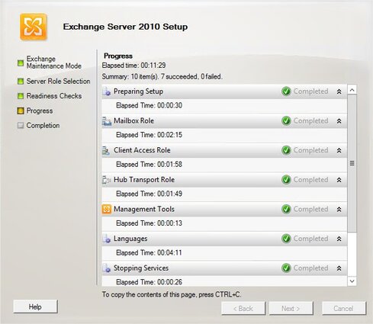Viewport: 373px width, 324px height.
Task: Click the scrollbar down arrow
Action: (x=352, y=281)
